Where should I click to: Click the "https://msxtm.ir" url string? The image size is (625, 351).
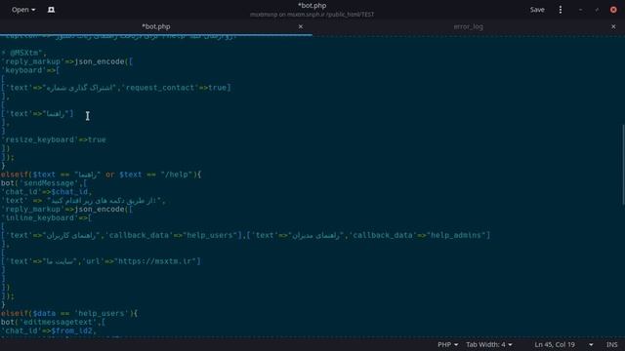(x=156, y=261)
